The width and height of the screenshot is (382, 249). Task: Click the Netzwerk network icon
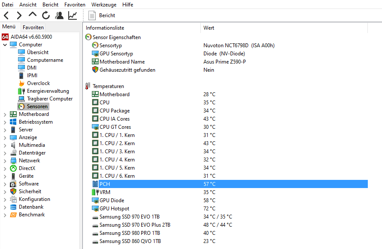13,161
